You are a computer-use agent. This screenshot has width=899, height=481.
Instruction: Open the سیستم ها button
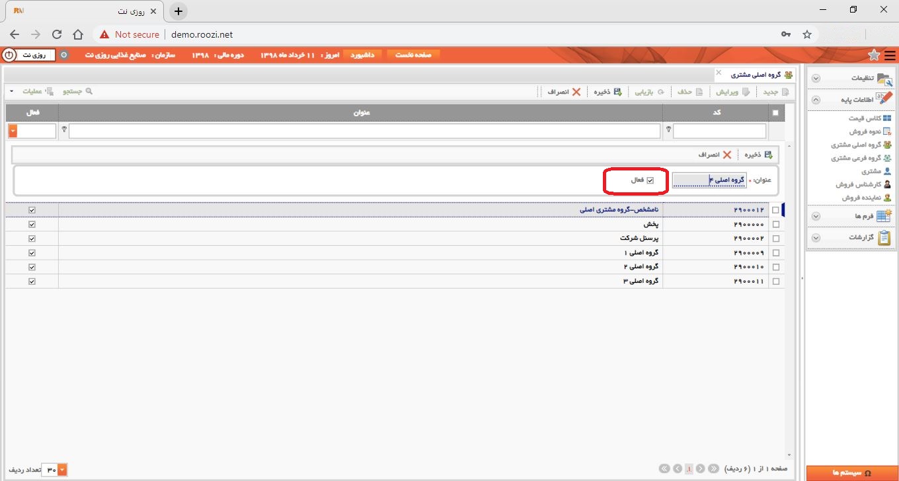pos(852,473)
